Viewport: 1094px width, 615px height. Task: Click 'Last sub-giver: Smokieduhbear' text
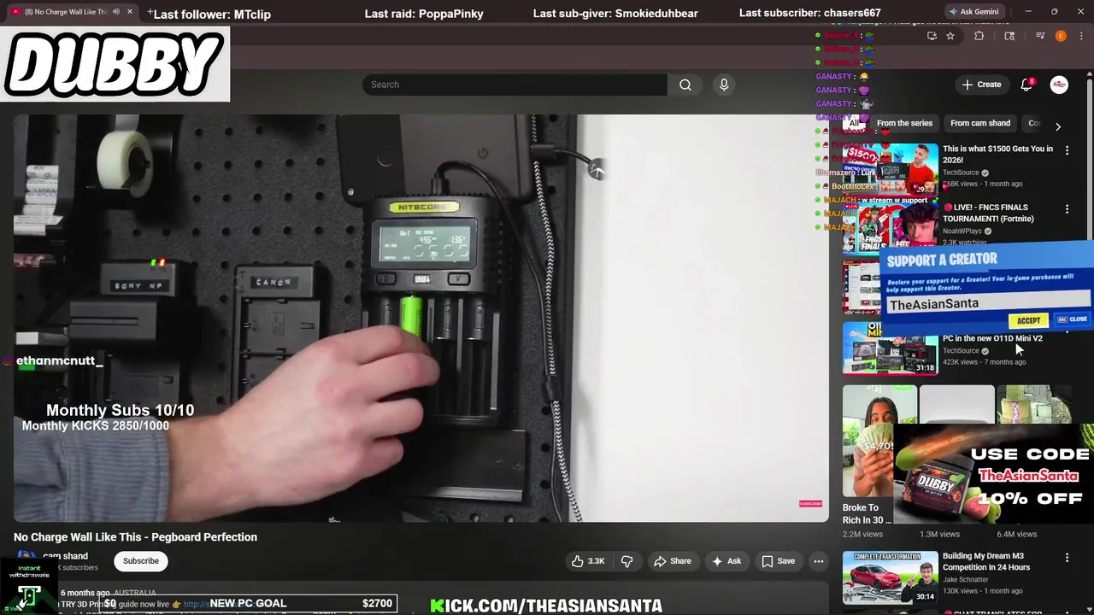pos(615,14)
